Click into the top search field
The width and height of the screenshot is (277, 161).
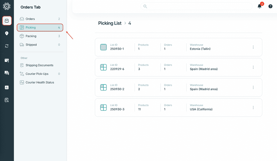[x=197, y=6]
